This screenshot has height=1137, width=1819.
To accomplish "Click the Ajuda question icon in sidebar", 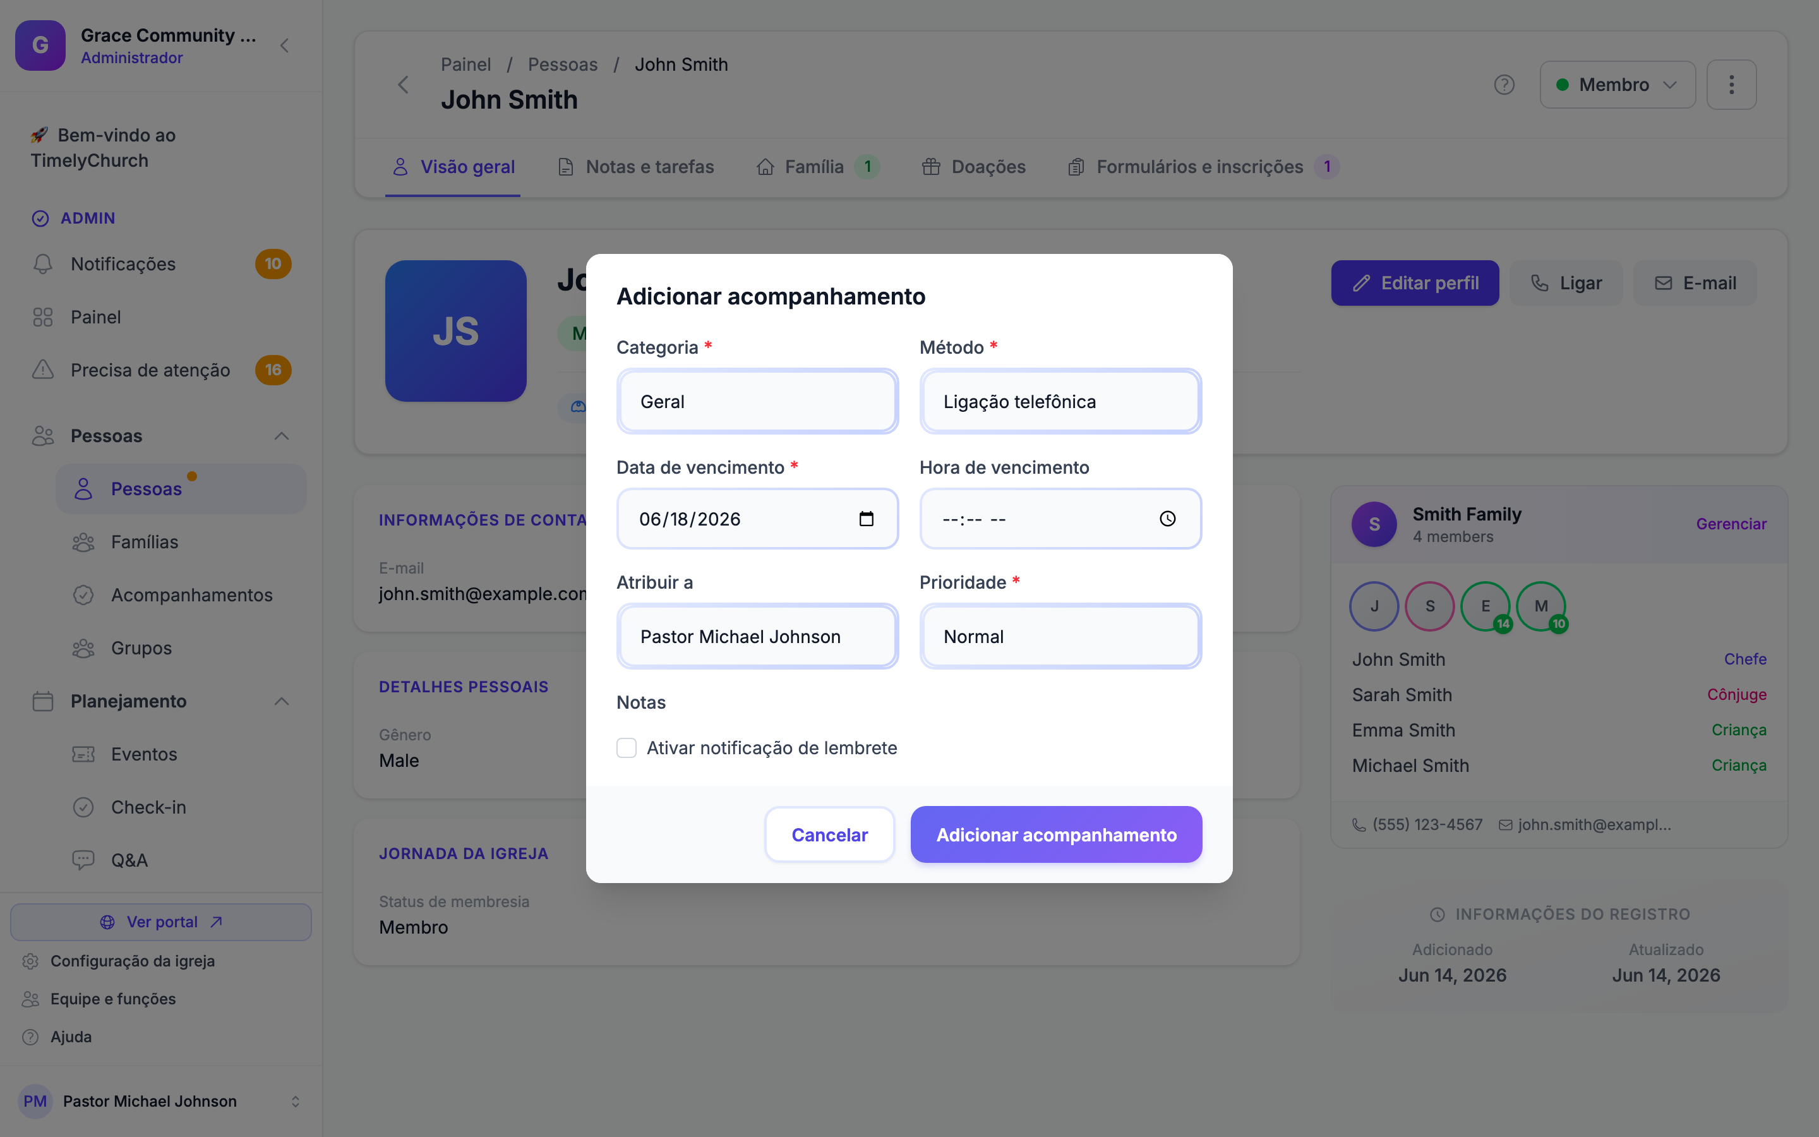I will click(30, 1037).
